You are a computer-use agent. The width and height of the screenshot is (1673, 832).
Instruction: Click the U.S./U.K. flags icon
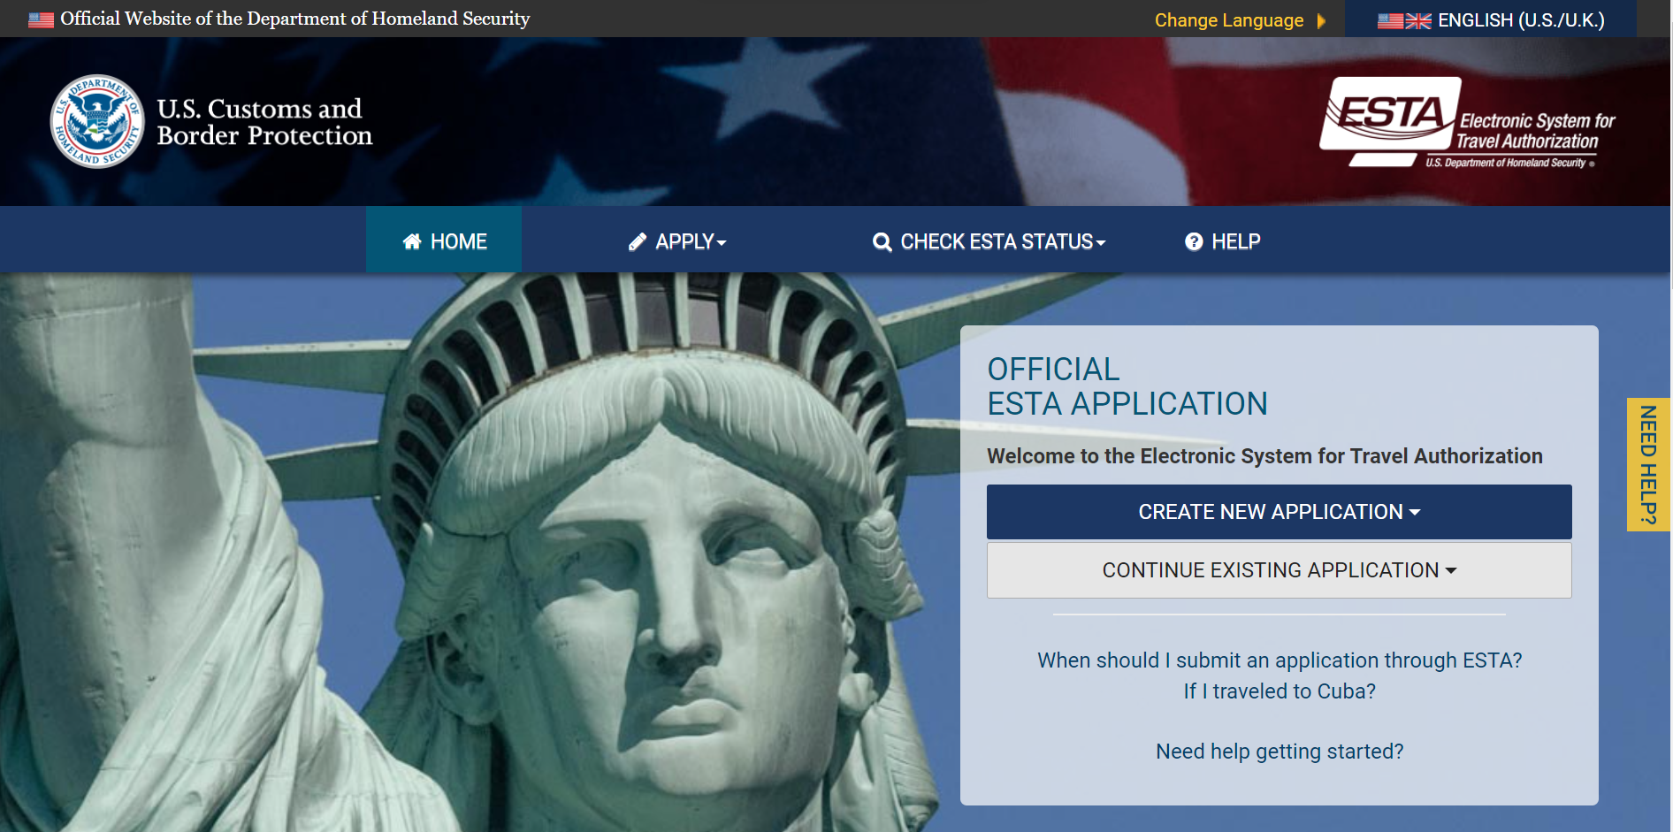[1404, 20]
